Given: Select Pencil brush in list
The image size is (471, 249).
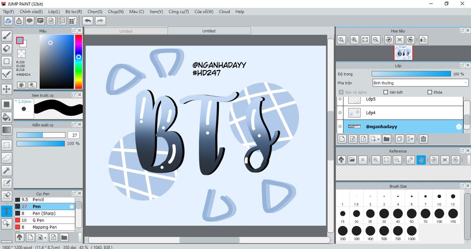Looking at the screenshot, I should click(45, 199).
